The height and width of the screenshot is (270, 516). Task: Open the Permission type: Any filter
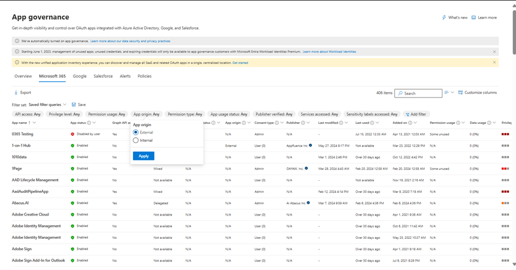point(185,114)
